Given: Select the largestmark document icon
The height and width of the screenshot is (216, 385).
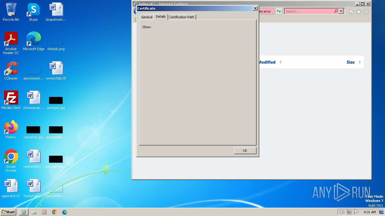Looking at the screenshot, I should 56,12.
